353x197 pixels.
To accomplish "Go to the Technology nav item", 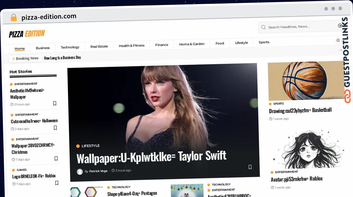I will [x=70, y=47].
